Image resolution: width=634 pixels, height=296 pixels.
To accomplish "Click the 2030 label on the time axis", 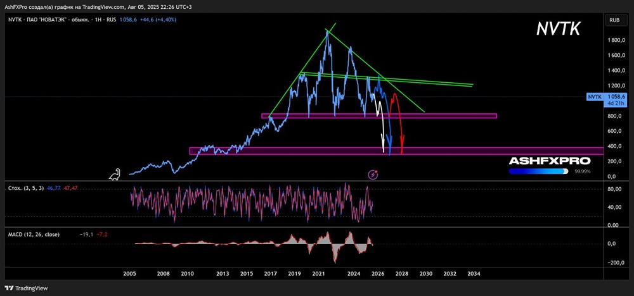I will click(x=426, y=274).
